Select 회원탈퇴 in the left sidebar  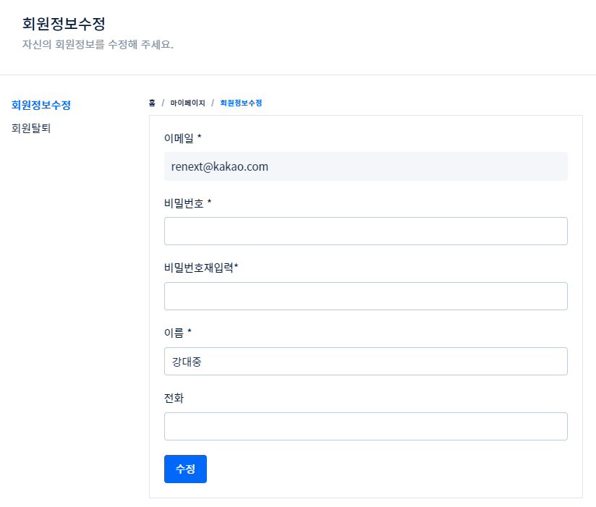pyautogui.click(x=31, y=128)
